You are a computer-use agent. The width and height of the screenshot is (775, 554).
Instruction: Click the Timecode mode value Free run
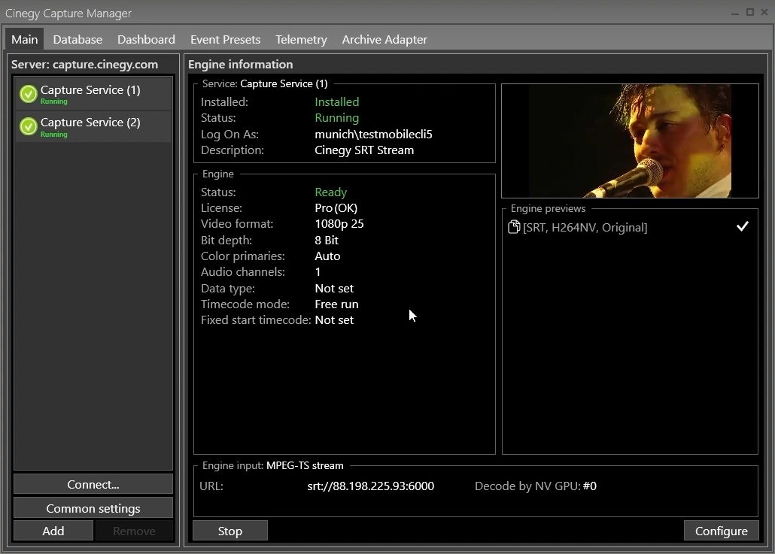[336, 304]
